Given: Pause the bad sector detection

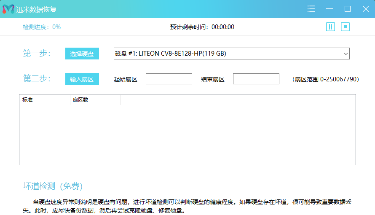Looking at the screenshot, I should [x=330, y=27].
